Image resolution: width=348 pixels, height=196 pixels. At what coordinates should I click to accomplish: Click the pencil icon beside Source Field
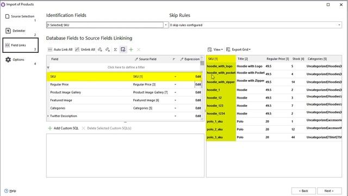[136, 59]
